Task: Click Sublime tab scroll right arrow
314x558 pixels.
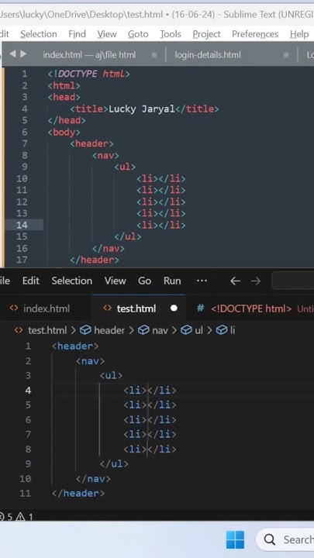Action: coord(23,54)
